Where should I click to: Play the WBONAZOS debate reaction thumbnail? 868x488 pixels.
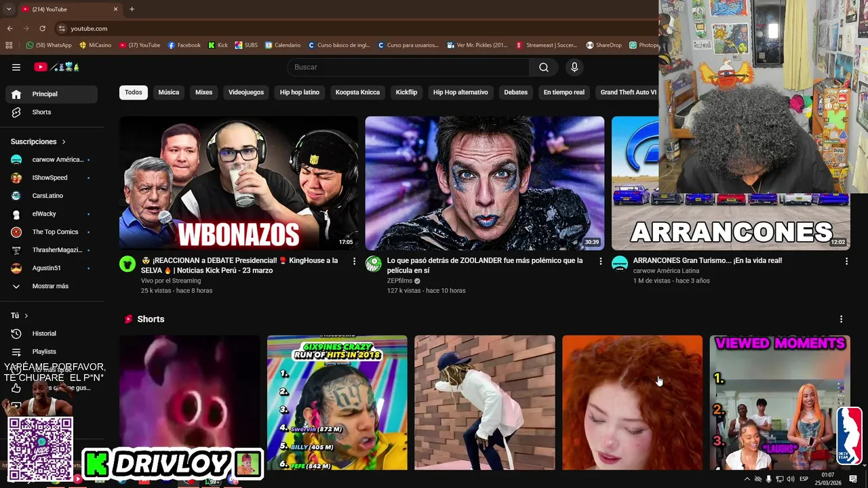(239, 183)
